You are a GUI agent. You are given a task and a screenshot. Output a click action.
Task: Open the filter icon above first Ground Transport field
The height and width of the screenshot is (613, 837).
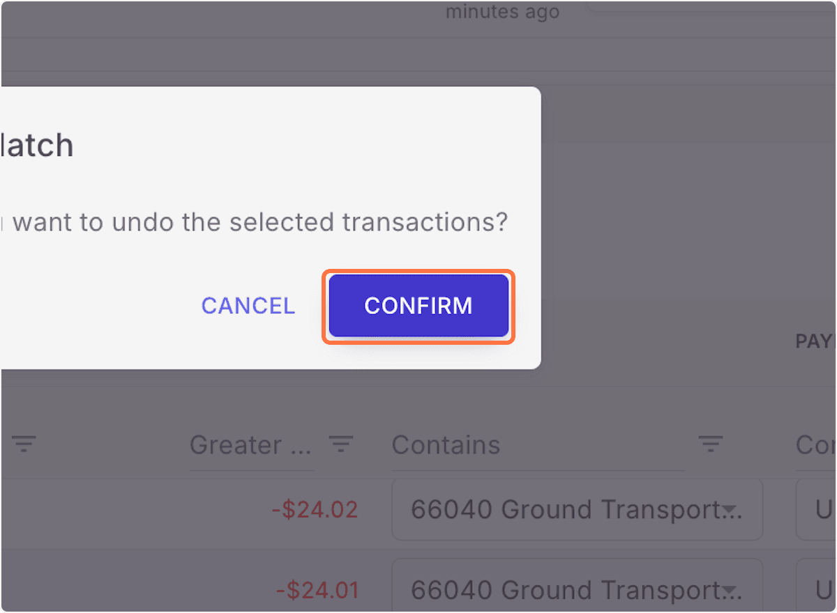coord(710,443)
